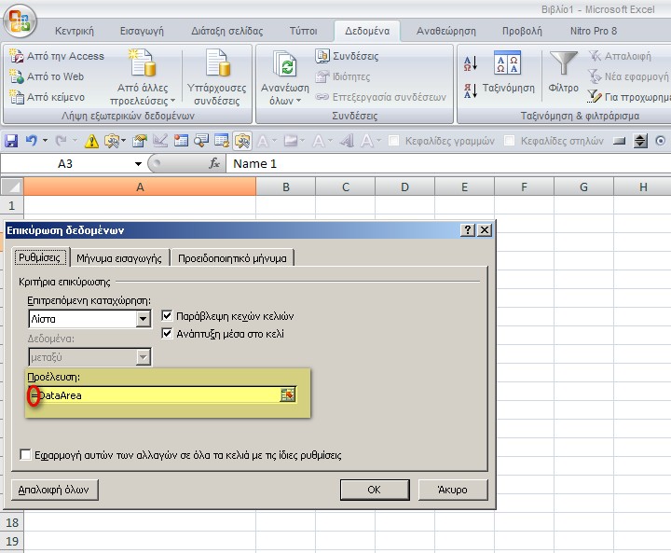
Task: Click the range selector icon in Προέλευση field
Action: [x=288, y=395]
